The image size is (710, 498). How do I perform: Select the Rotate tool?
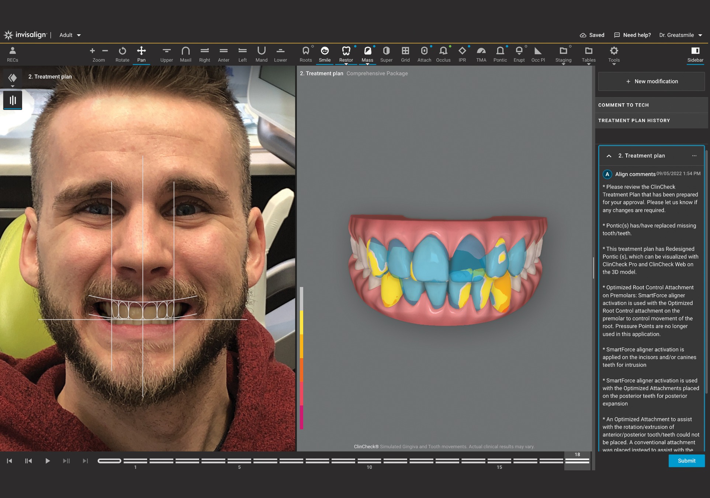tap(122, 54)
